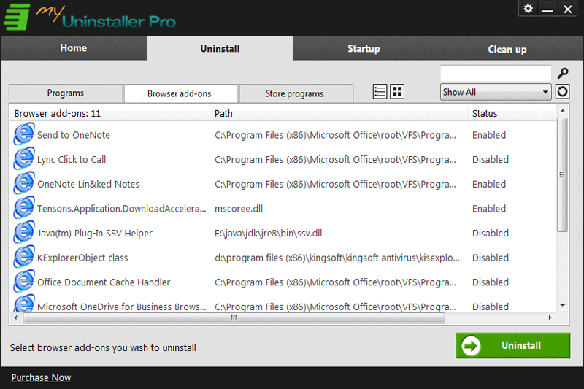This screenshot has height=389, width=584.
Task: Click the mscoree.dll path cell
Action: pyautogui.click(x=239, y=209)
